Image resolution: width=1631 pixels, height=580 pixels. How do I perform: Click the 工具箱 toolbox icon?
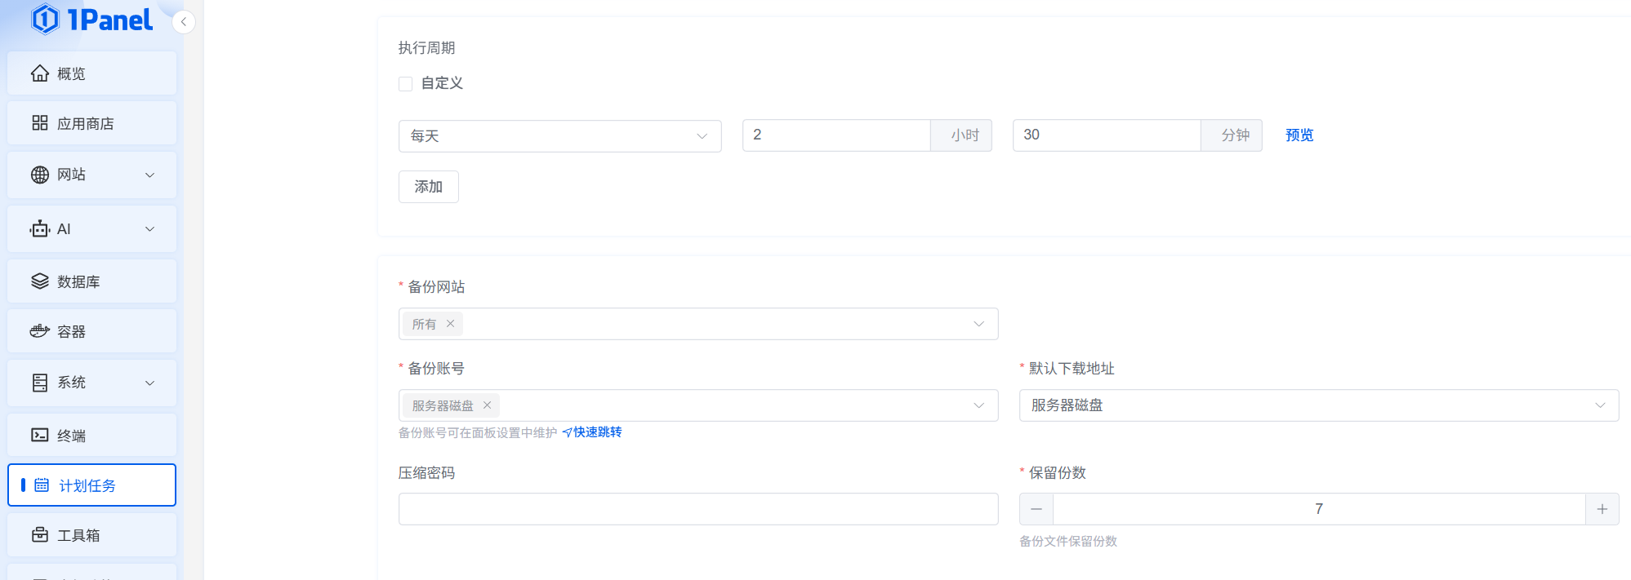point(40,535)
